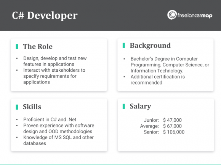Click the "$ 47,000" salary value
Image resolution: width=221 pixels, height=165 pixels.
tap(172, 120)
